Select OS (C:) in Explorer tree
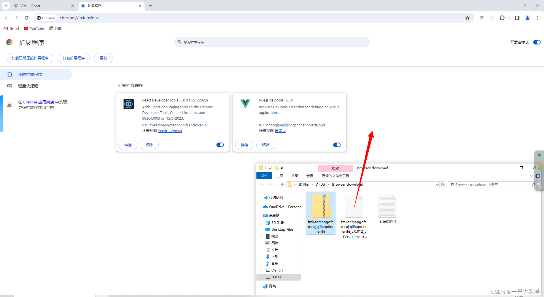544x297 pixels. tap(274, 270)
